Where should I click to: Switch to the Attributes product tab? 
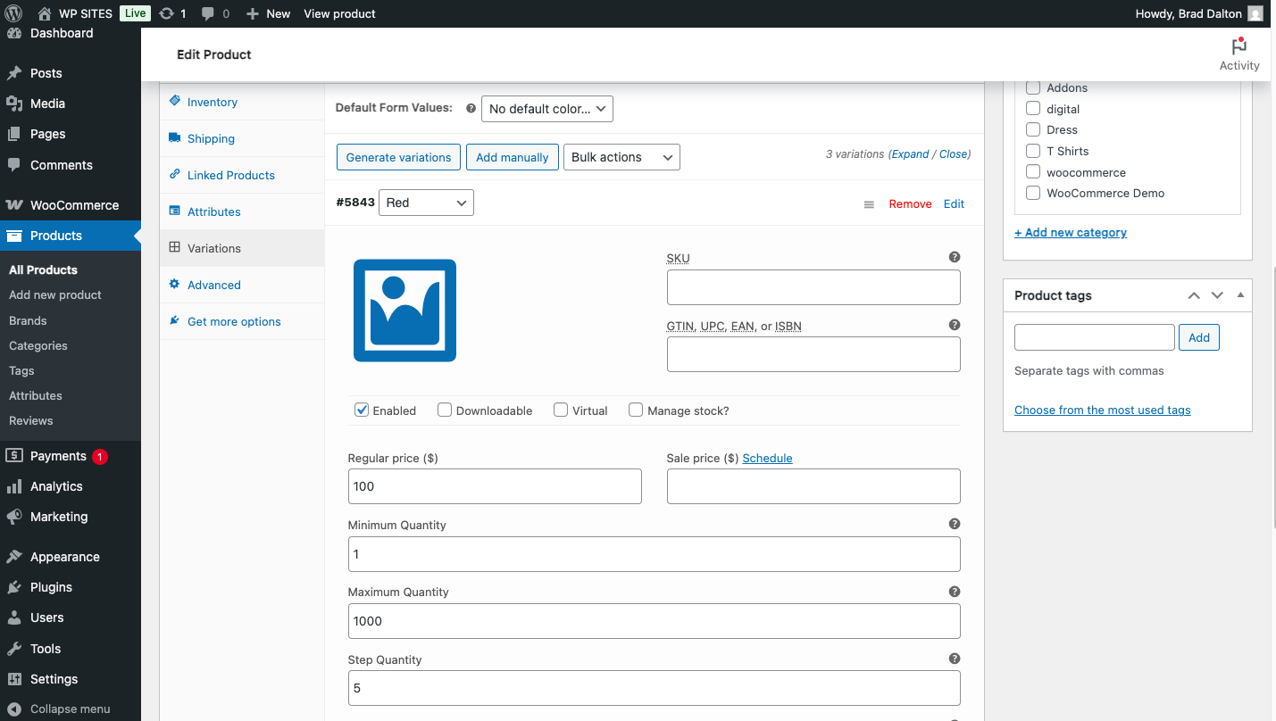coord(213,211)
